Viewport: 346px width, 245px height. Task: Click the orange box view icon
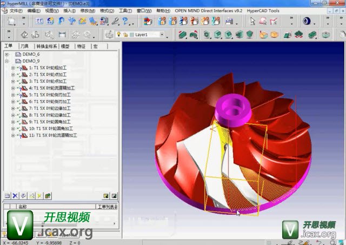274,35
